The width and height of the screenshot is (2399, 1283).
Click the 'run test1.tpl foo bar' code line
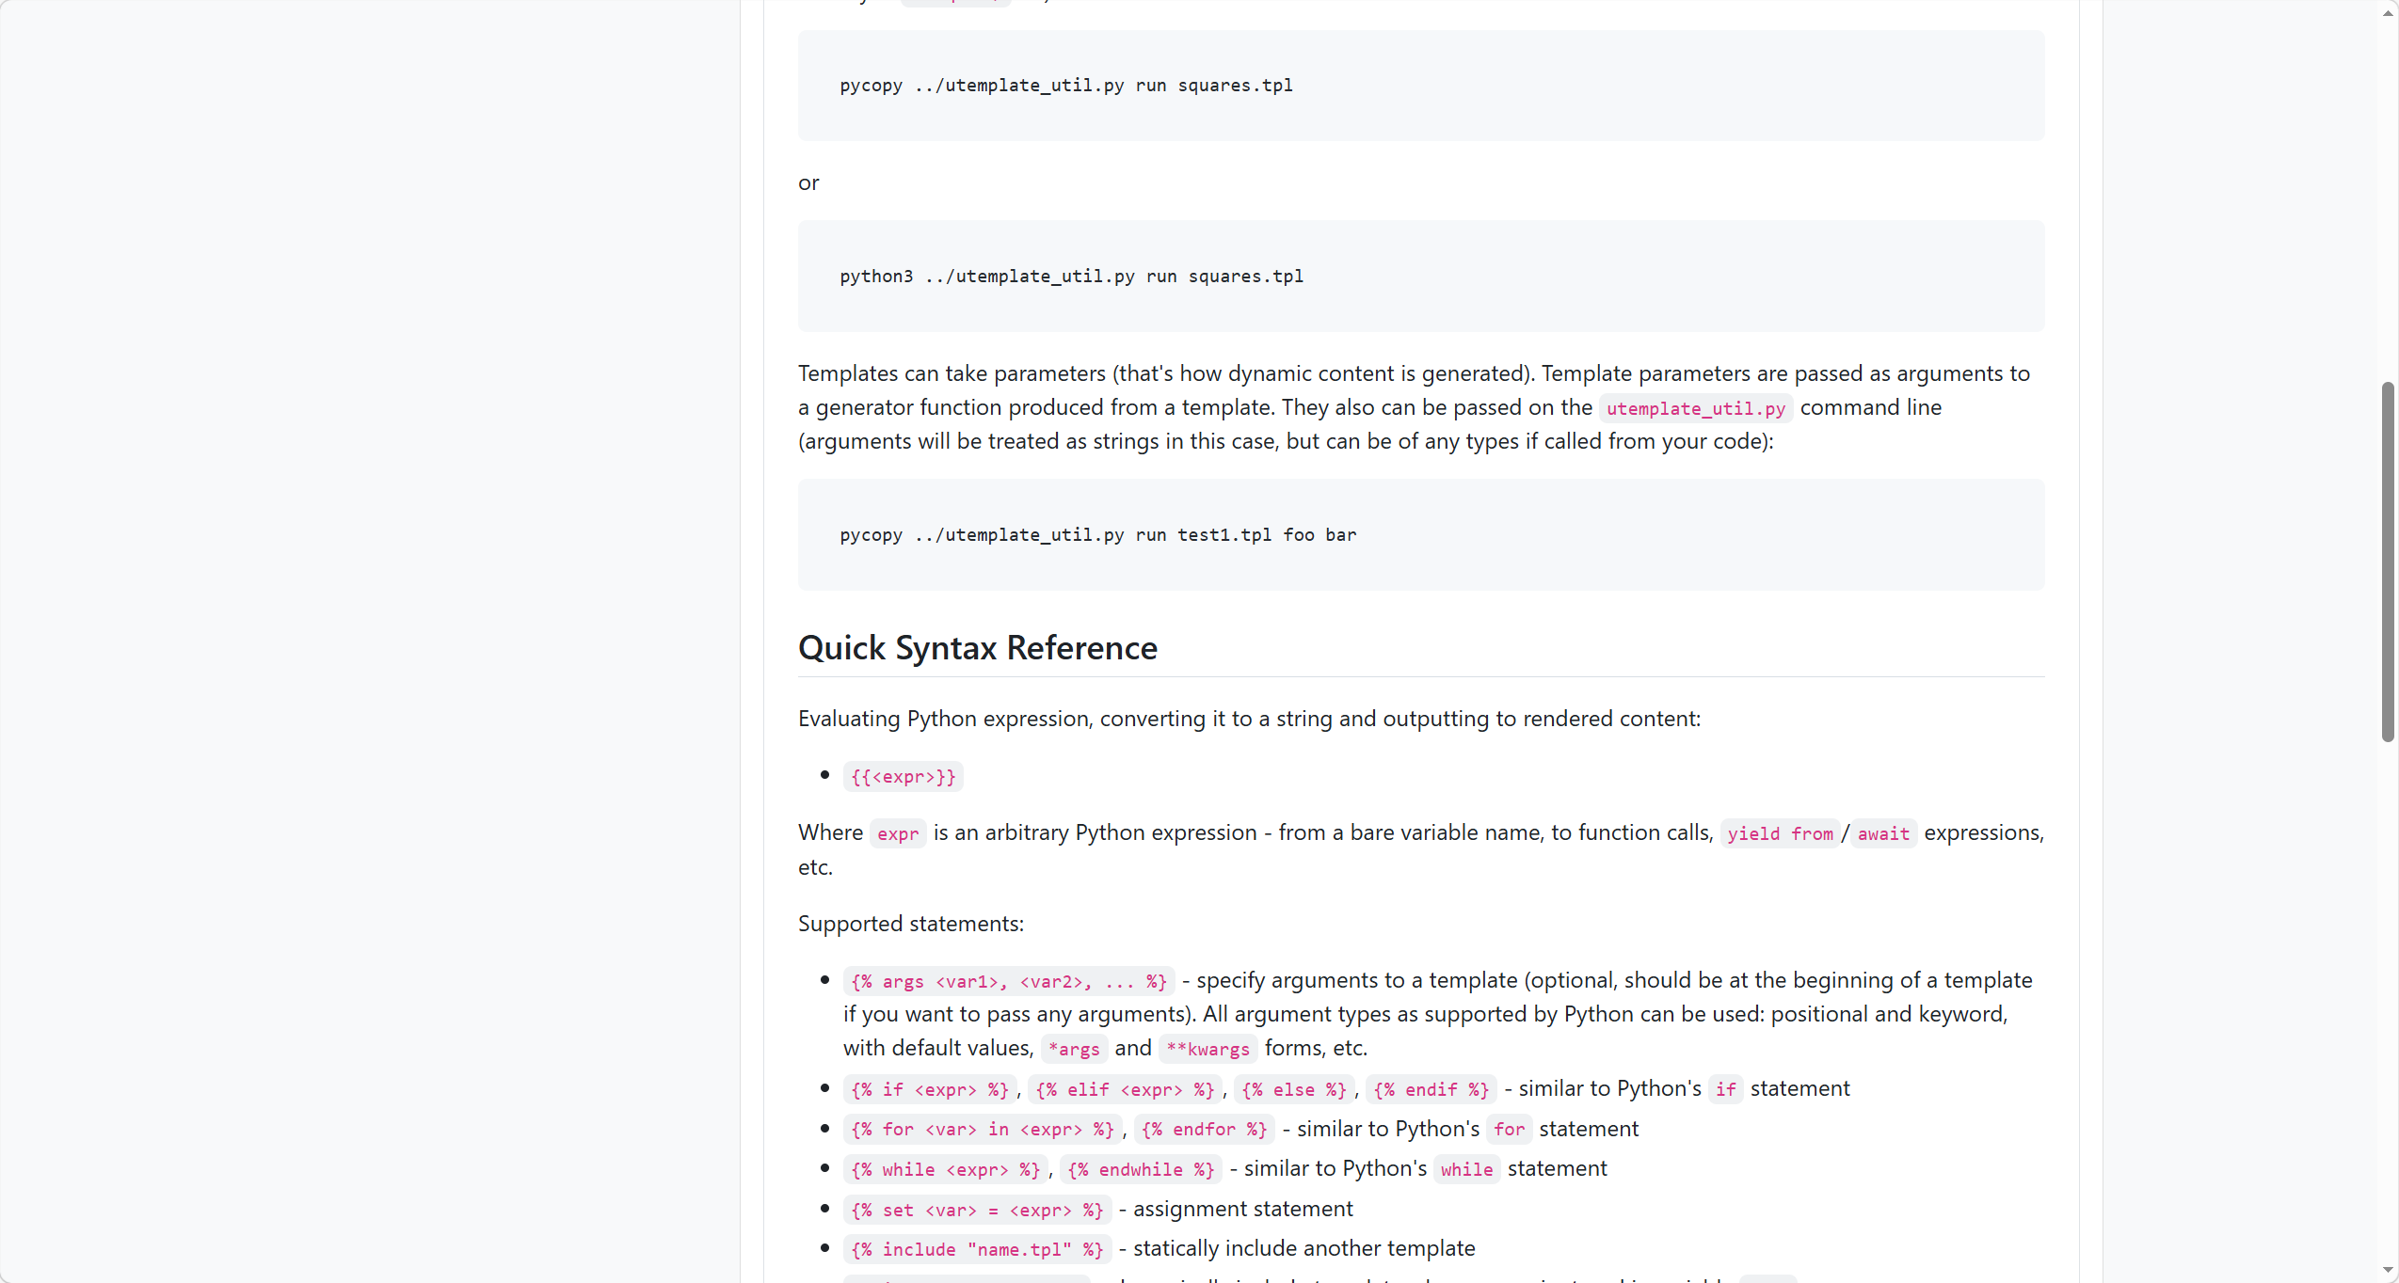coord(1098,535)
